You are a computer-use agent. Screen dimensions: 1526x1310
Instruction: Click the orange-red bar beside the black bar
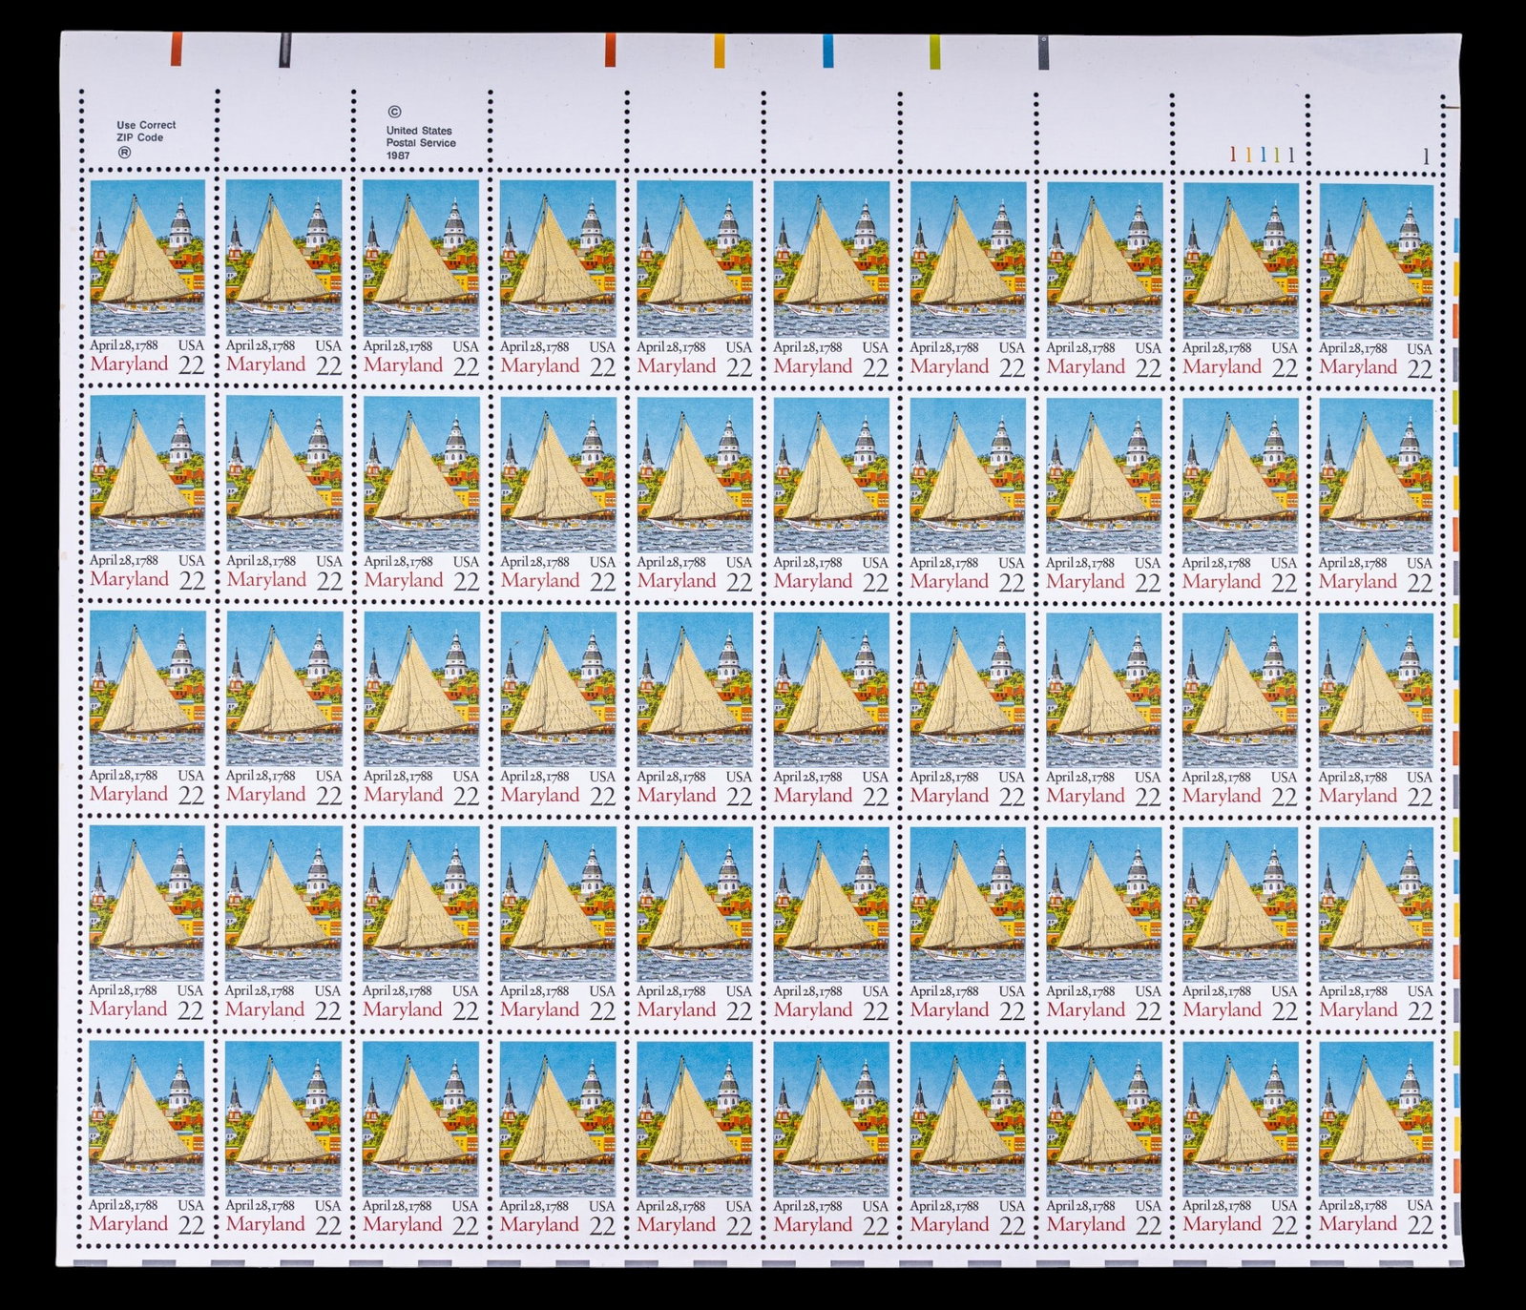click(x=177, y=49)
